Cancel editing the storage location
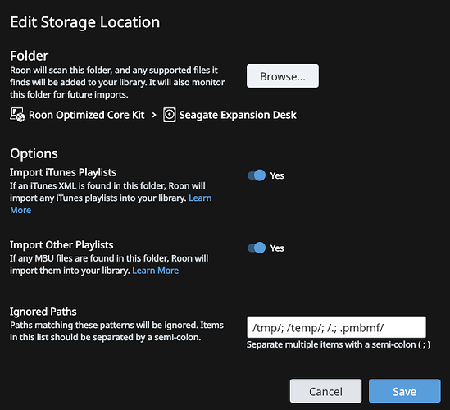The width and height of the screenshot is (450, 410). coord(325,391)
